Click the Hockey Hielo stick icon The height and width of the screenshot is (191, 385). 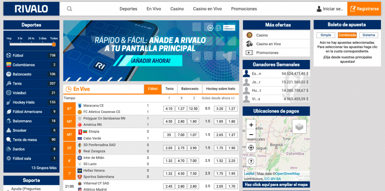coord(9,102)
